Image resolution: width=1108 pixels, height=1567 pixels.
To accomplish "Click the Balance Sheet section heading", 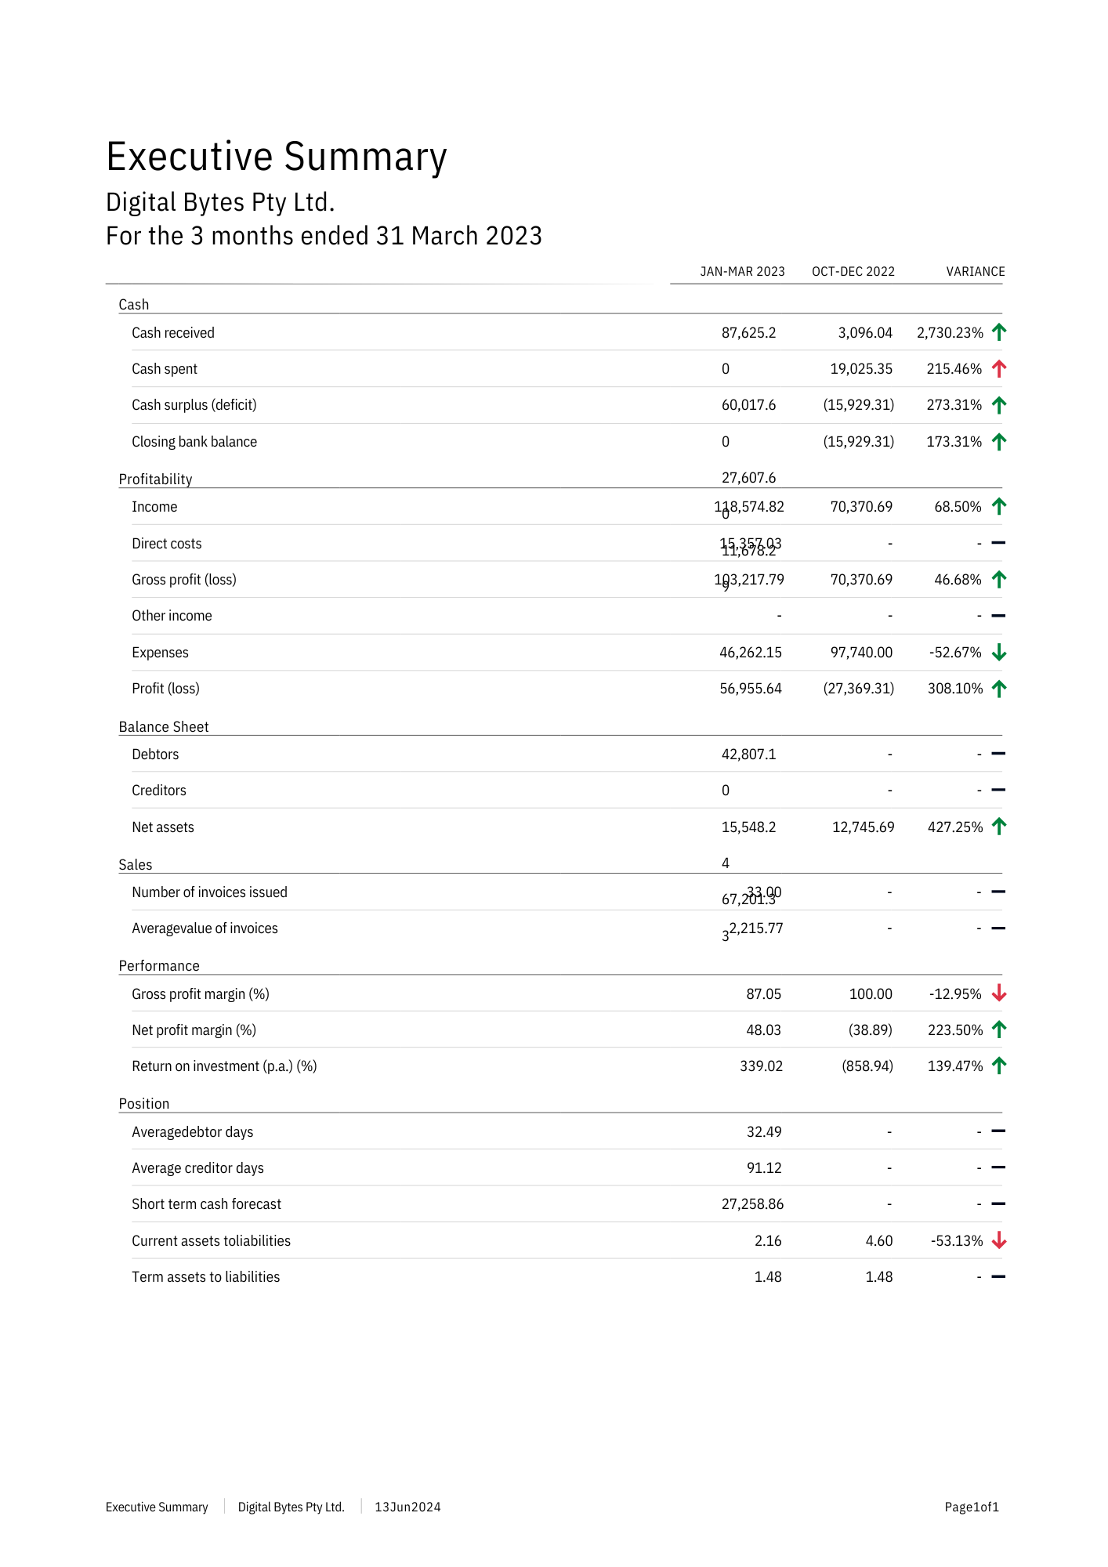I will click(164, 726).
